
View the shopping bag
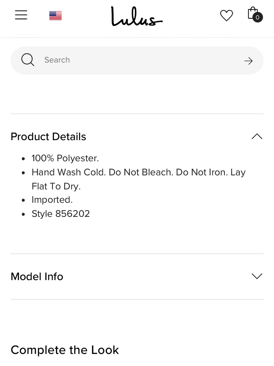coord(253,13)
